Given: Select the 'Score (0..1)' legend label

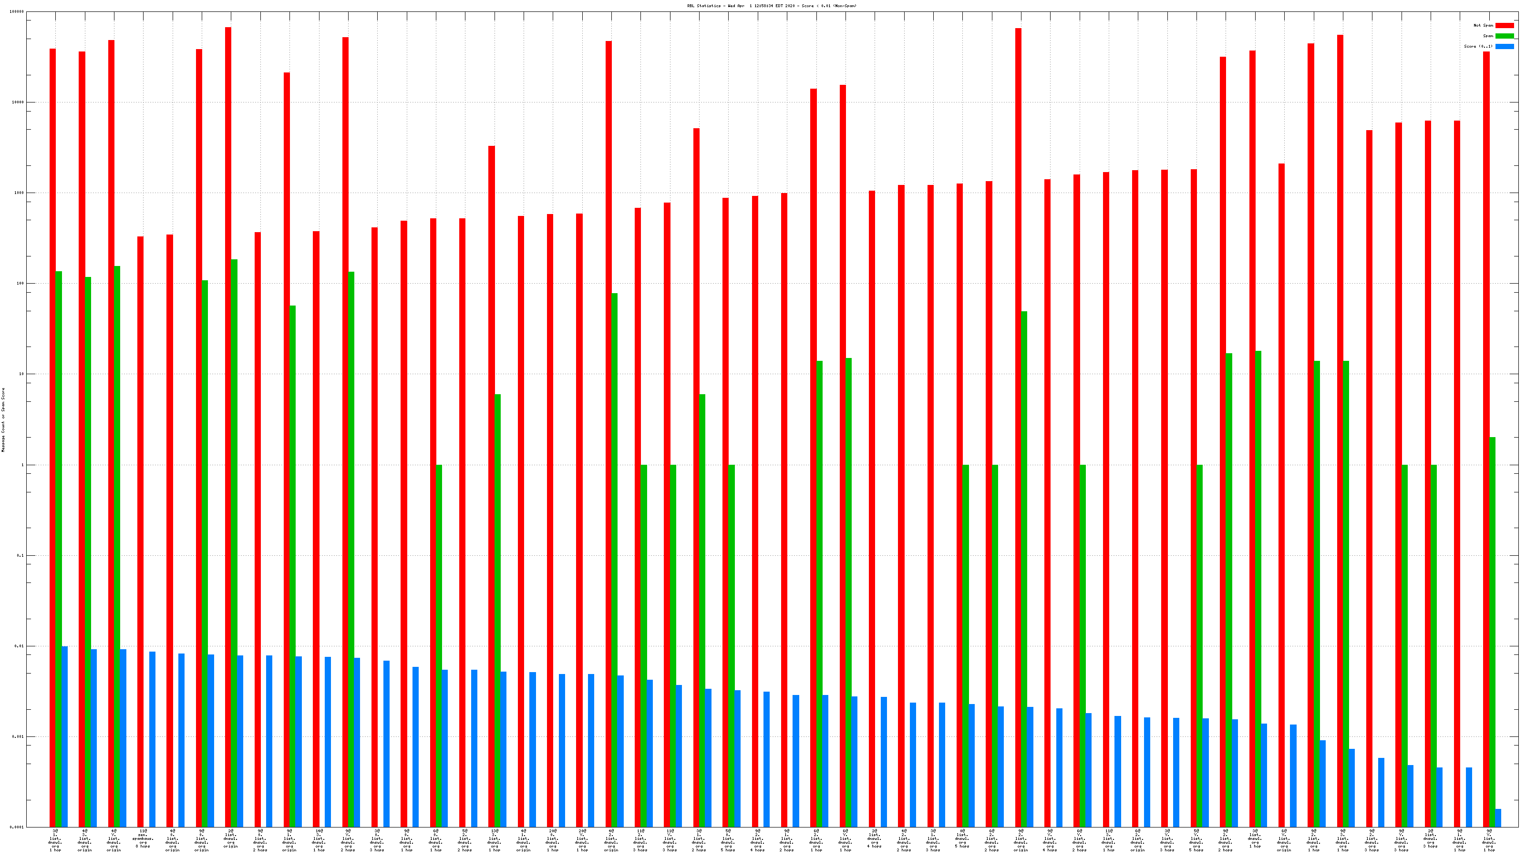Looking at the screenshot, I should [x=1478, y=46].
